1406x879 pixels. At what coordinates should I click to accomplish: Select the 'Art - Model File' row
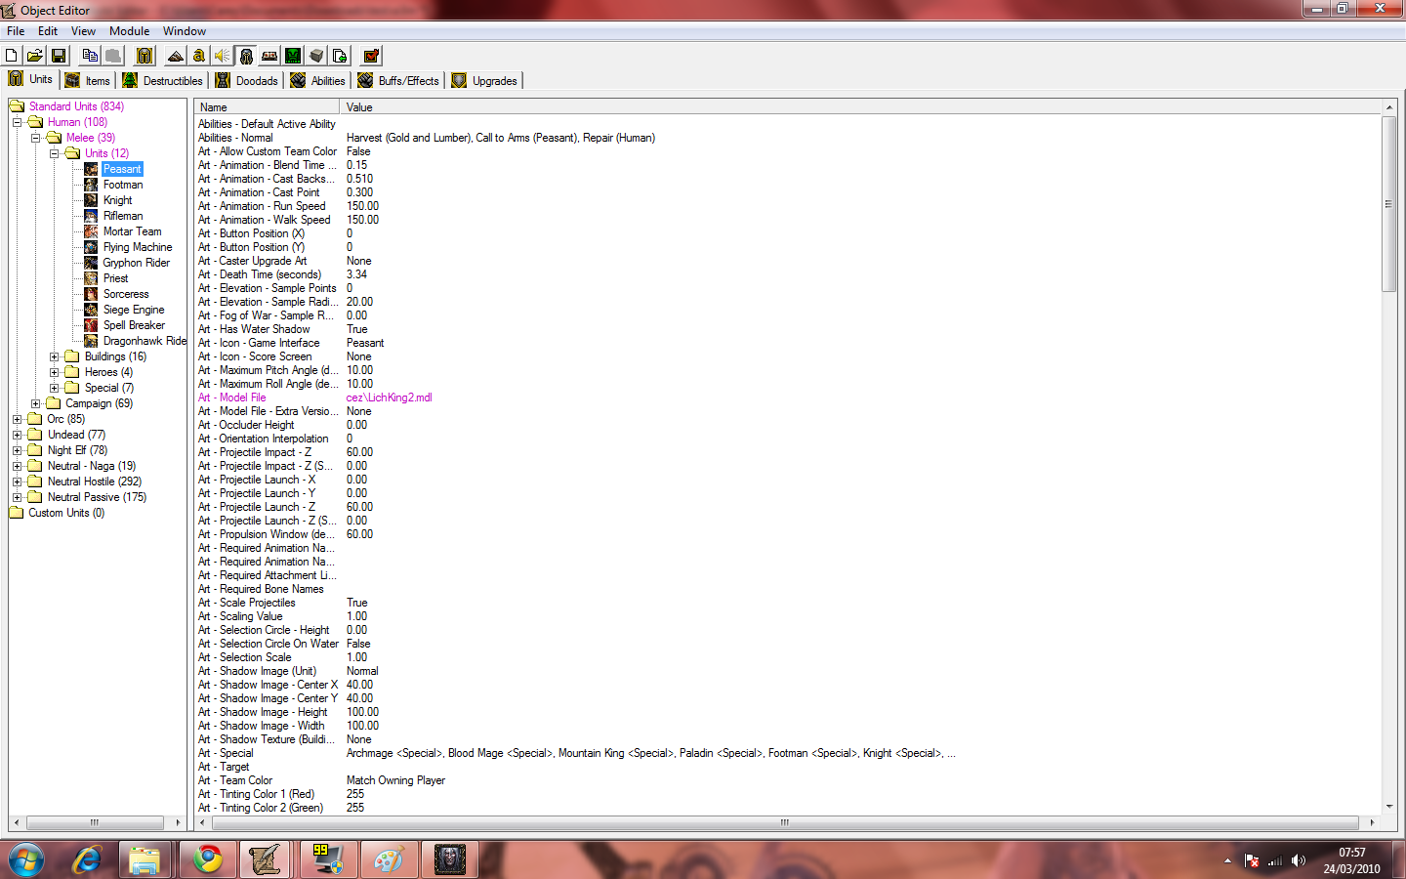click(x=788, y=398)
